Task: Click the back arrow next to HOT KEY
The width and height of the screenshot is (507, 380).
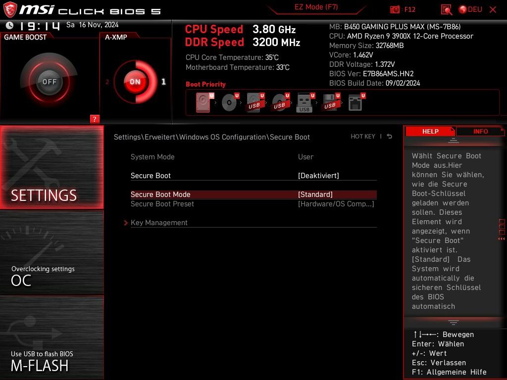Action: [390, 137]
